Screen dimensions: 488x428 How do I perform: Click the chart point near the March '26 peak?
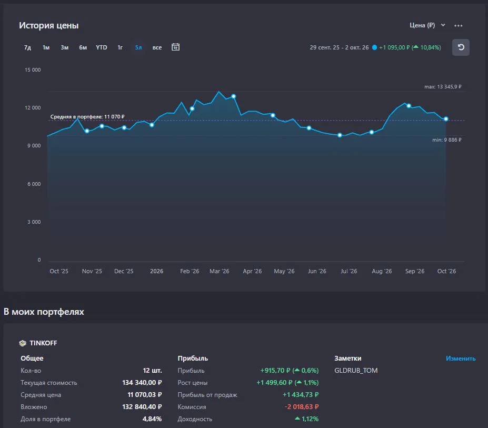234,96
